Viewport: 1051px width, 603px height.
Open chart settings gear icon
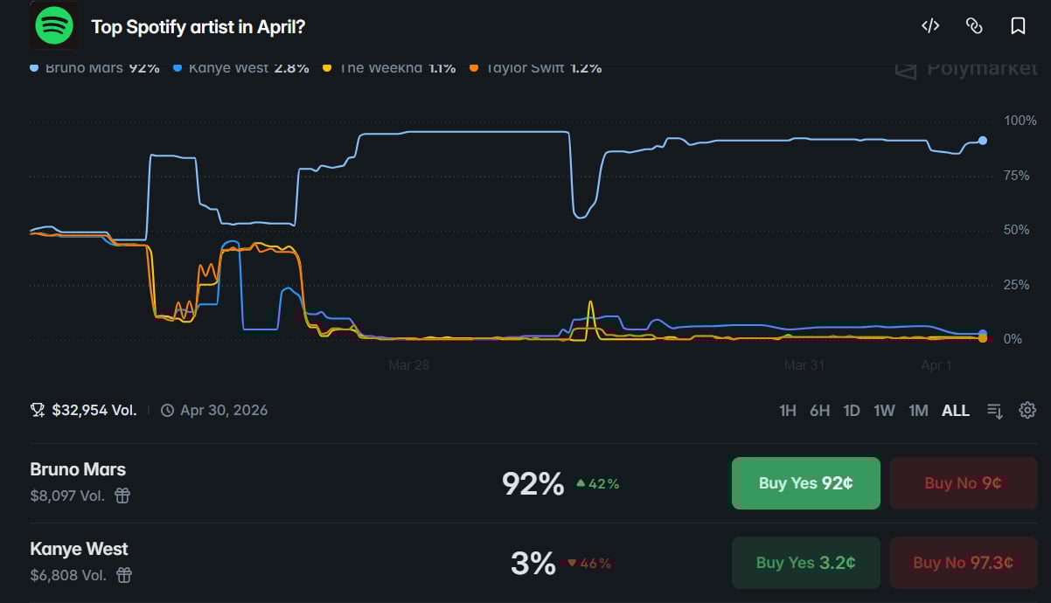[1027, 410]
